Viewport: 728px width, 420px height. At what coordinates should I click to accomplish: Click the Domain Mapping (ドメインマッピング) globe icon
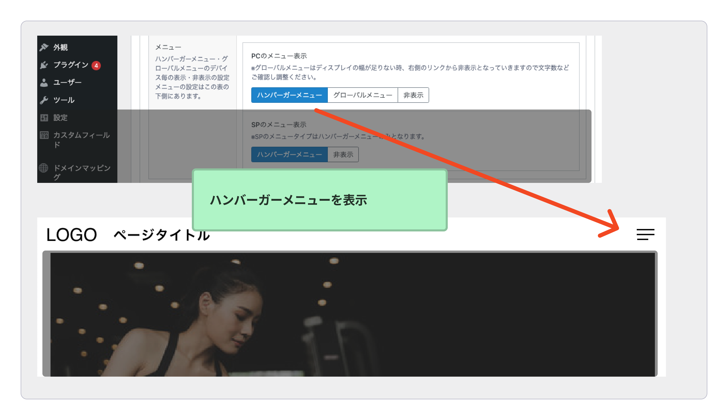point(44,168)
